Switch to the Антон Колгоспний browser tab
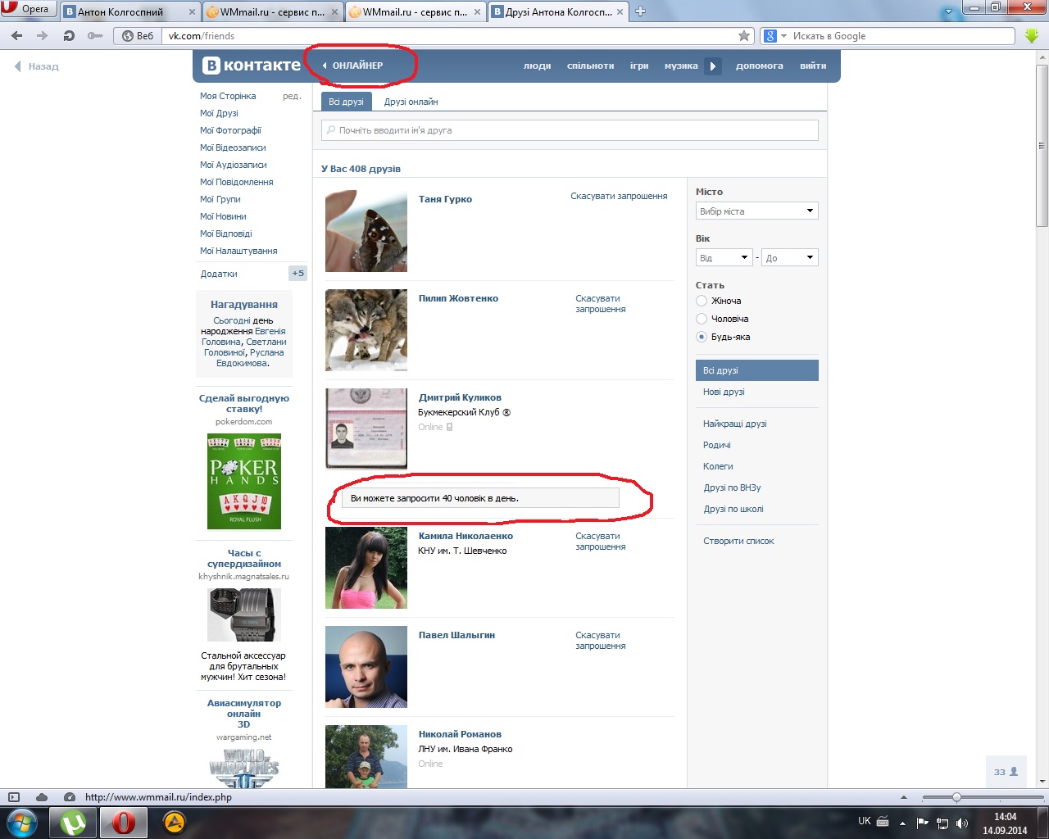 (131, 11)
